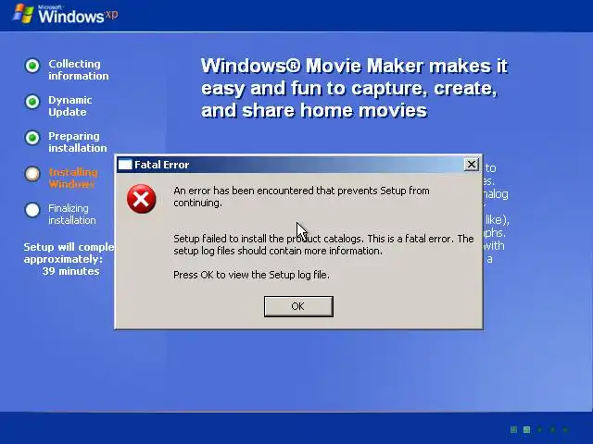Click the 'Dynamic Update' label
The image size is (593, 444).
click(70, 106)
